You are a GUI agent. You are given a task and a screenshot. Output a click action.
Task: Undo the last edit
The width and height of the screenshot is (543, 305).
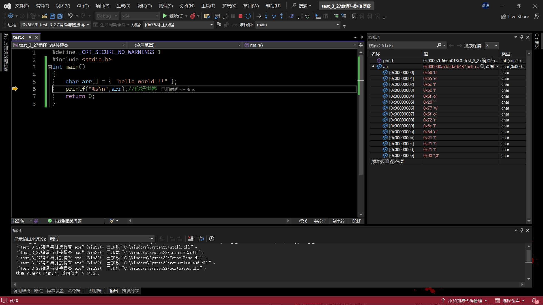point(70,16)
